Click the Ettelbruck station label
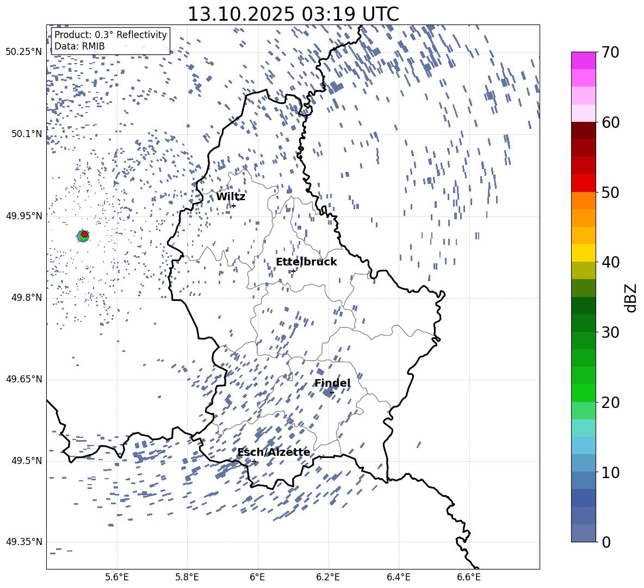This screenshot has height=588, width=644. pos(306,262)
